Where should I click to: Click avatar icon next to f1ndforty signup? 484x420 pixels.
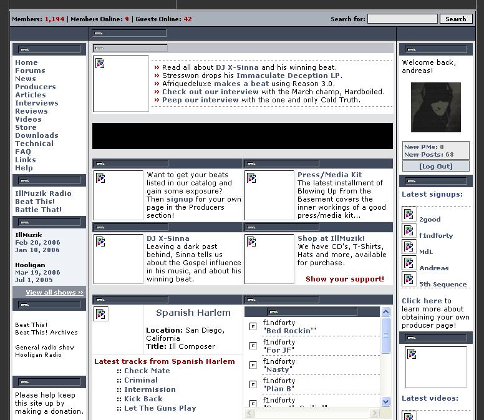coord(409,230)
